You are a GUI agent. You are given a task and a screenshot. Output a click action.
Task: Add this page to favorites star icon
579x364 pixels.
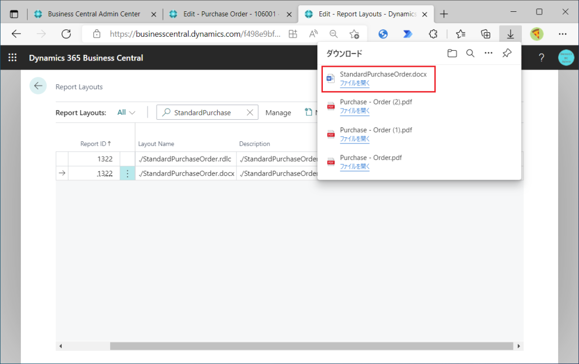pos(354,34)
